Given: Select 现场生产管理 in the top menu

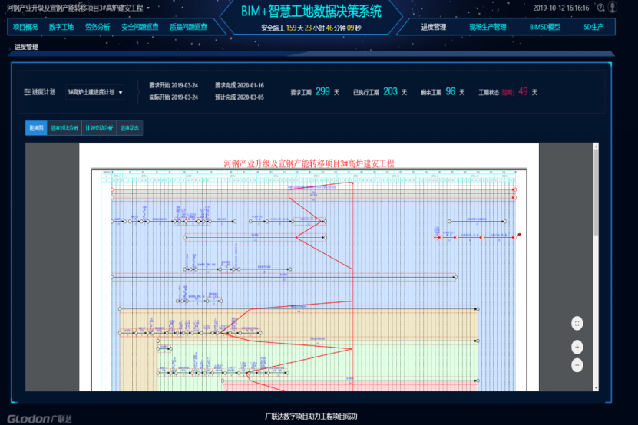Looking at the screenshot, I should click(x=488, y=27).
